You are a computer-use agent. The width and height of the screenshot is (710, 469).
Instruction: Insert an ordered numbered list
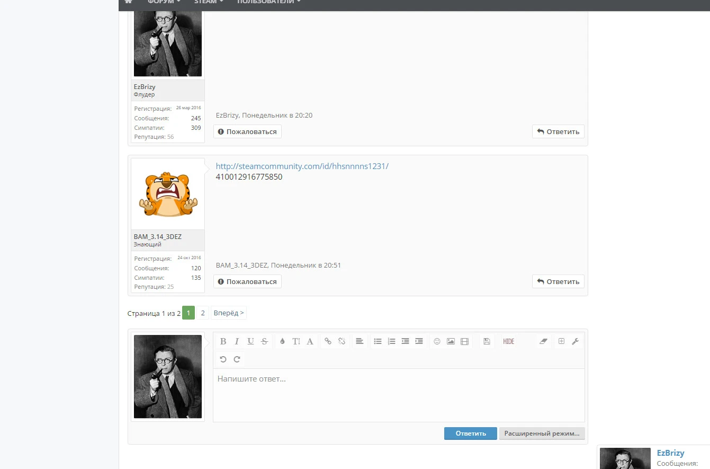[391, 341]
